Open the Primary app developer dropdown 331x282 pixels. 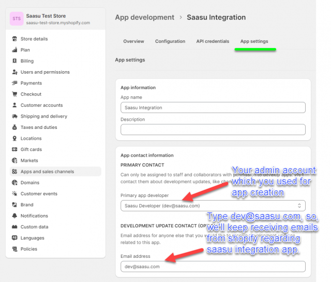click(213, 206)
